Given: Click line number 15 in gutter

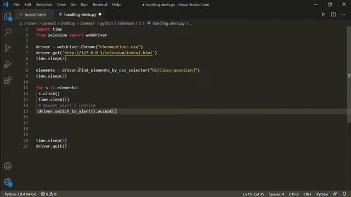Looking at the screenshot, I should pos(26,111).
